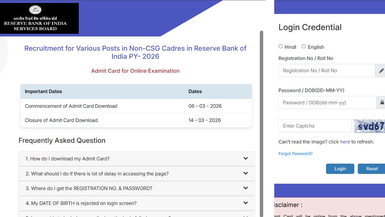Focus the Enter Captcha input field

pos(315,126)
